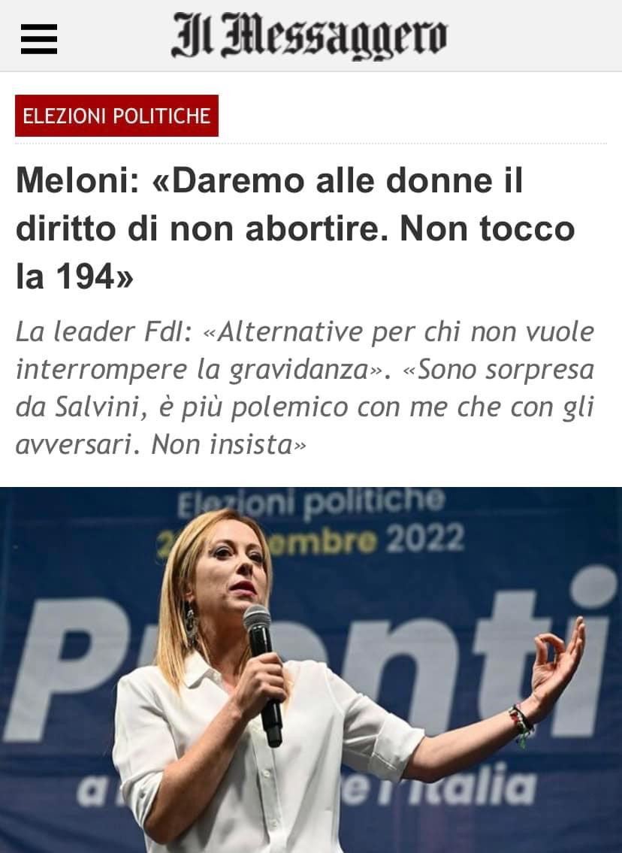Screen dimensions: 622x853
Task: Open the ELEZIONI POLITICHE section tag
Action: [x=116, y=116]
